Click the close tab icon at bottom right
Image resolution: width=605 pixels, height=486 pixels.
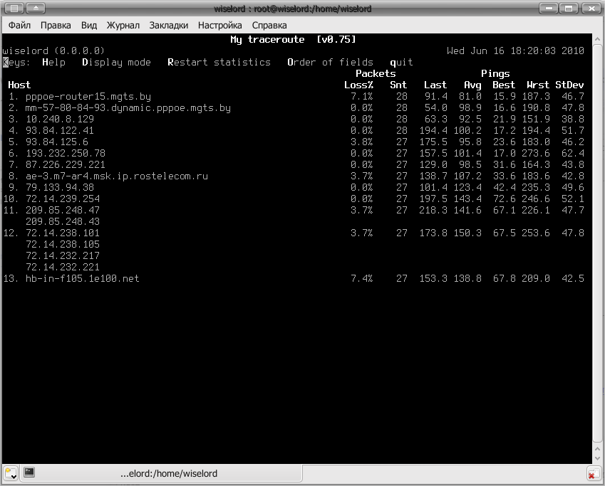pos(594,474)
